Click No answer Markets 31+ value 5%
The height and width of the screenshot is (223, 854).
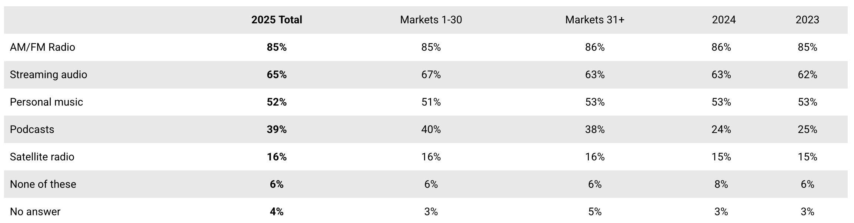click(x=595, y=212)
